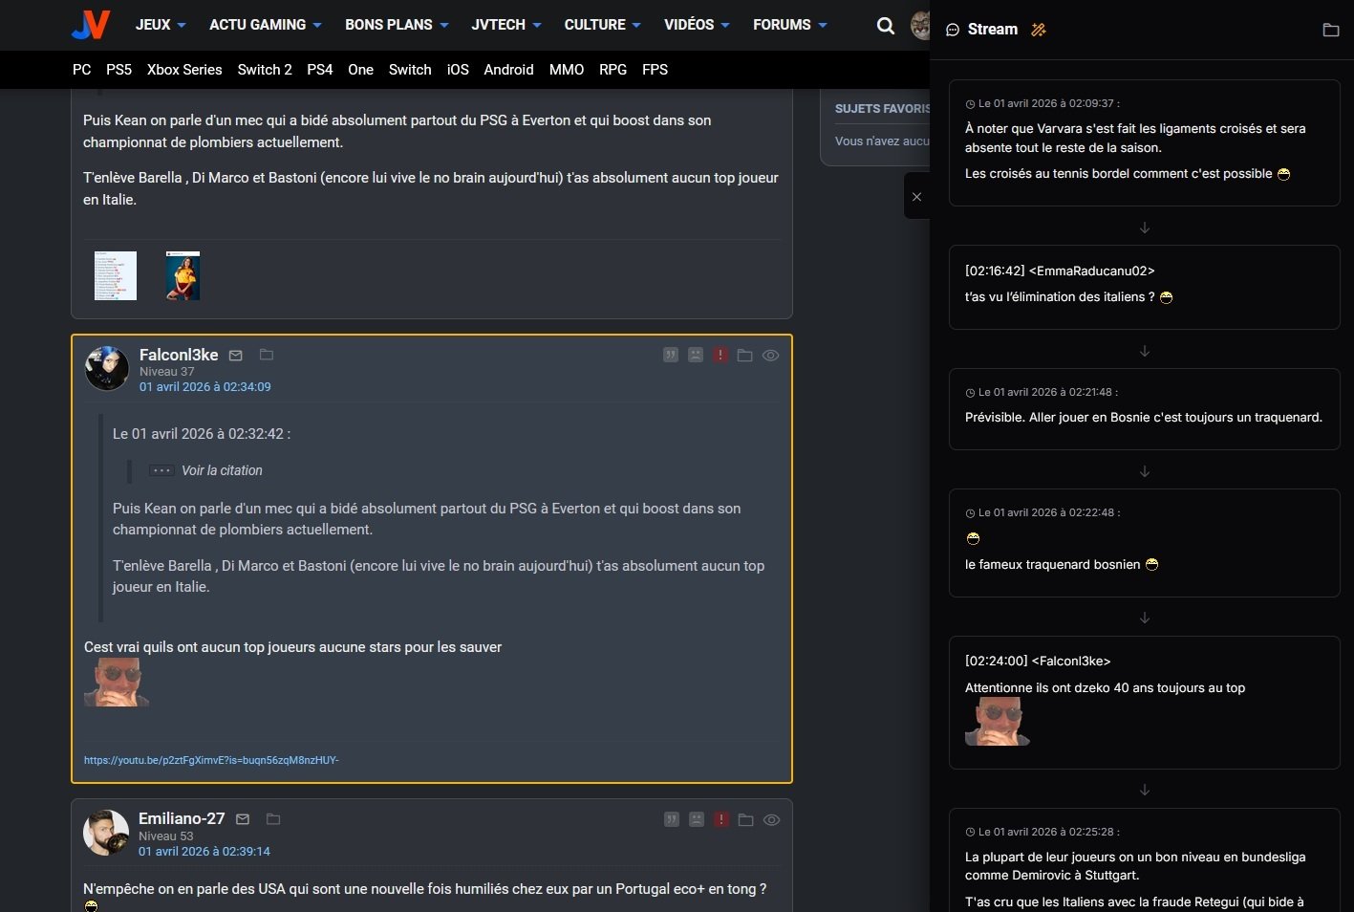Expand the VIDÉOS dropdown

(x=697, y=25)
